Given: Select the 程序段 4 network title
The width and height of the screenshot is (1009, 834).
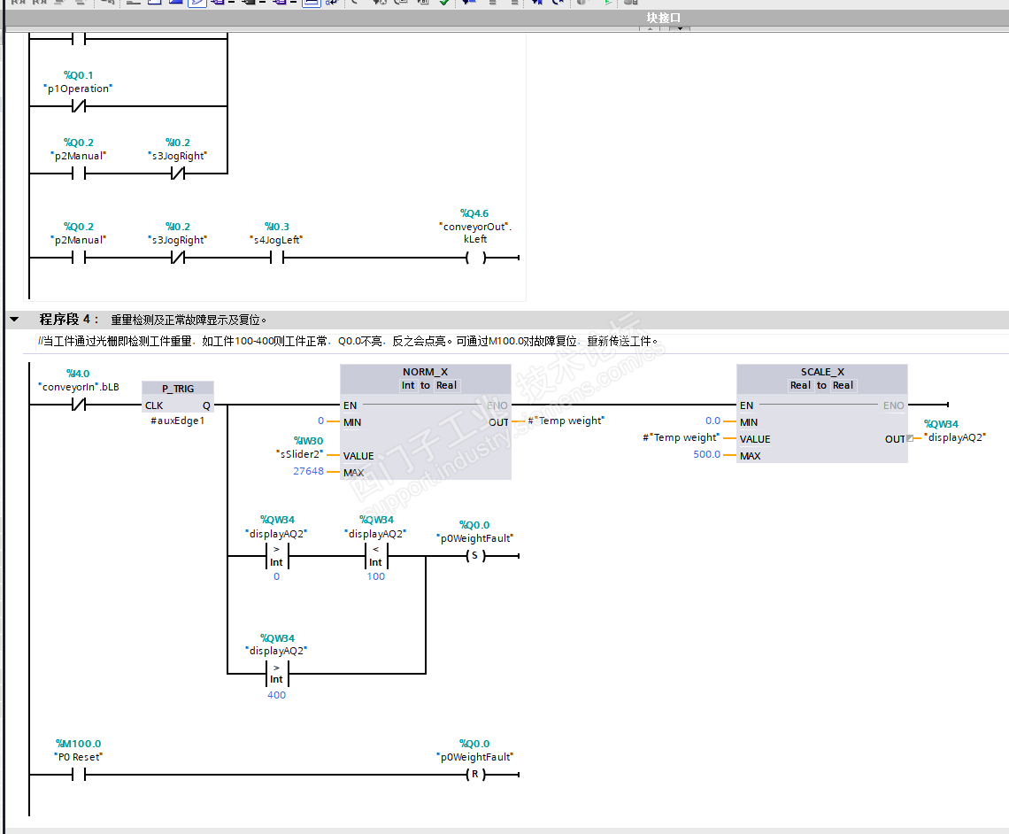Looking at the screenshot, I should pyautogui.click(x=69, y=320).
